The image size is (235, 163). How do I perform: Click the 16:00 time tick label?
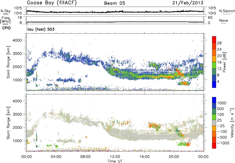pyautogui.click(x=144, y=157)
